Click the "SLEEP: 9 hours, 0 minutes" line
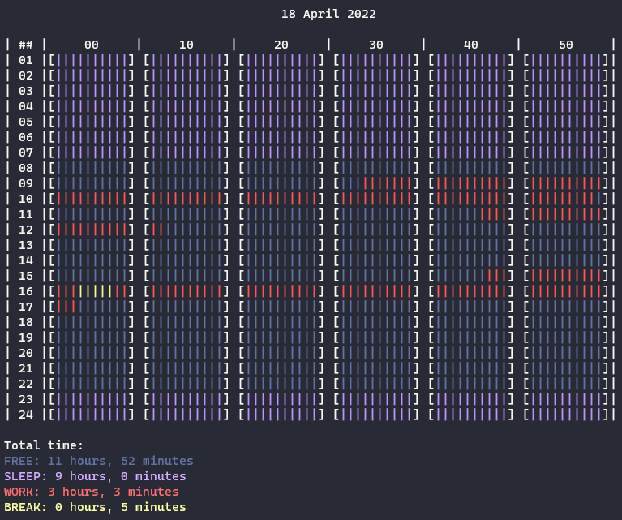The height and width of the screenshot is (520, 622). click(x=95, y=476)
